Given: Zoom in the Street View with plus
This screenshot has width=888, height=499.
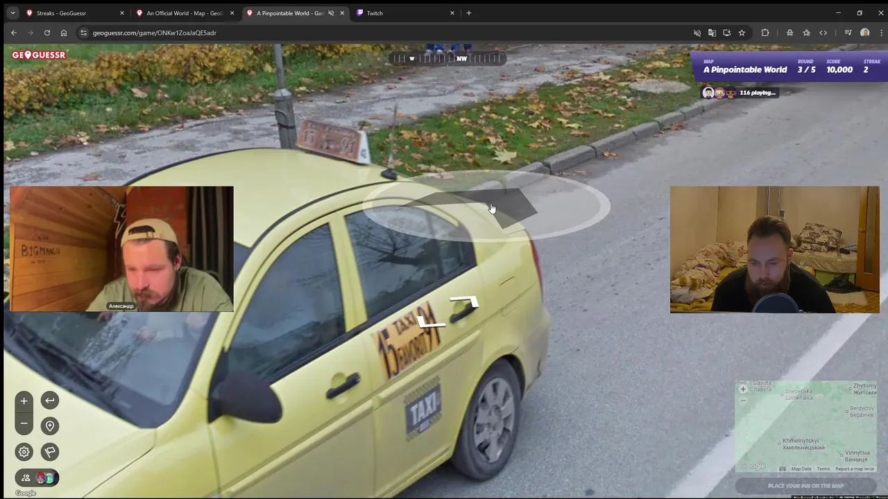Looking at the screenshot, I should 24,401.
